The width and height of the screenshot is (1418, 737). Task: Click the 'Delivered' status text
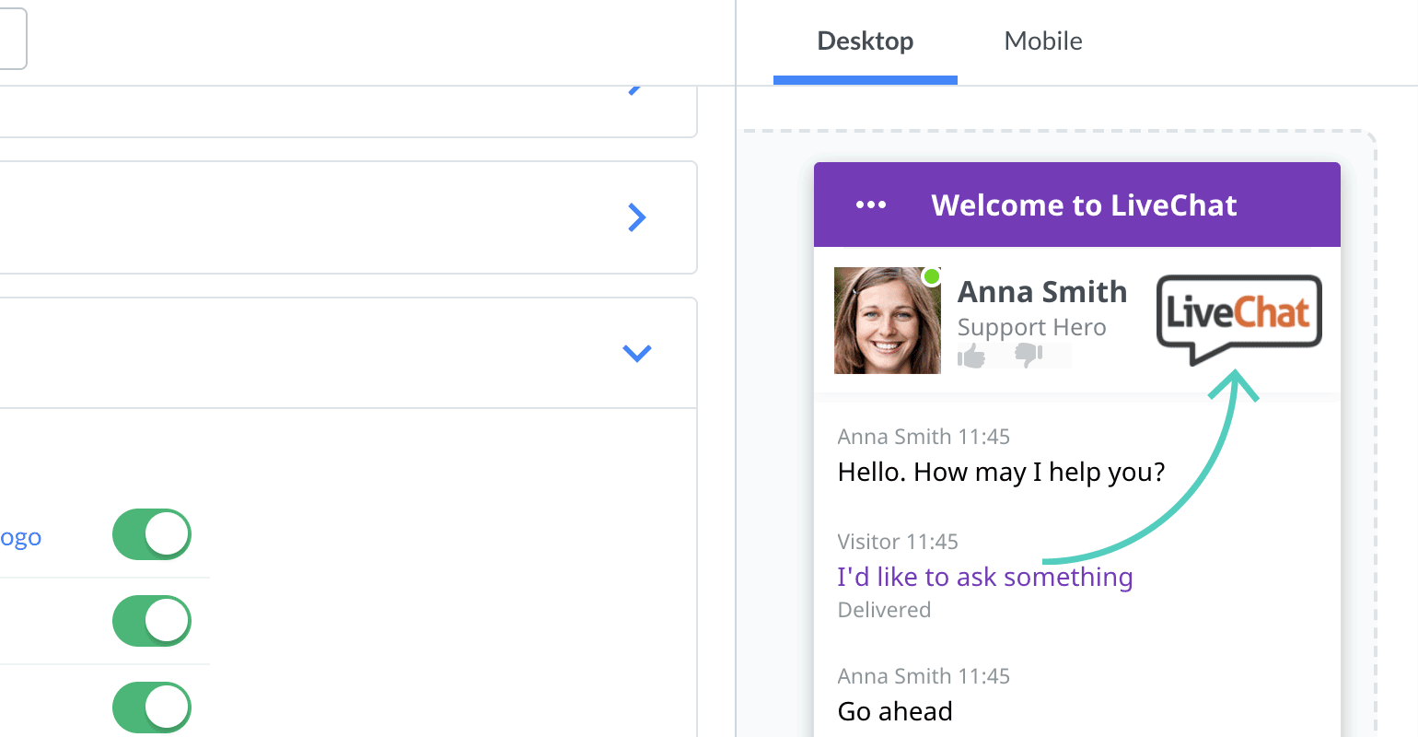tap(884, 610)
